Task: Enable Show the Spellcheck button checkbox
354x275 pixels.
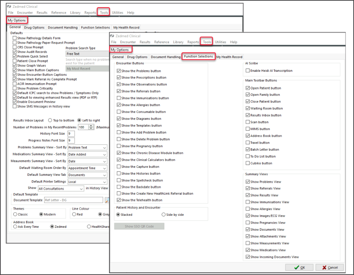Action: (x=119, y=180)
